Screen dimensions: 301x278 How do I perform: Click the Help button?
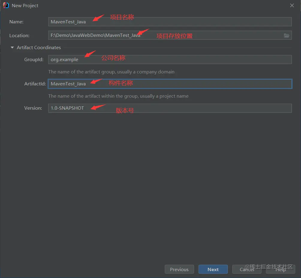click(x=281, y=269)
